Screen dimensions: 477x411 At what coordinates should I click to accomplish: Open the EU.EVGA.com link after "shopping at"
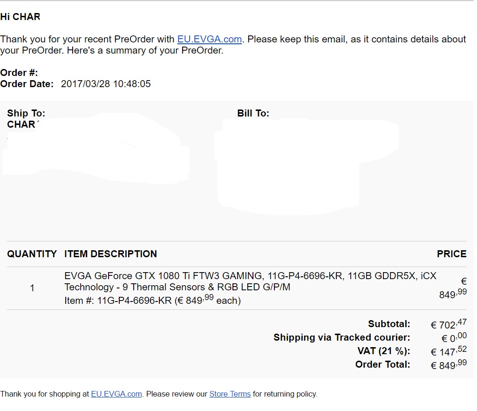(x=116, y=394)
